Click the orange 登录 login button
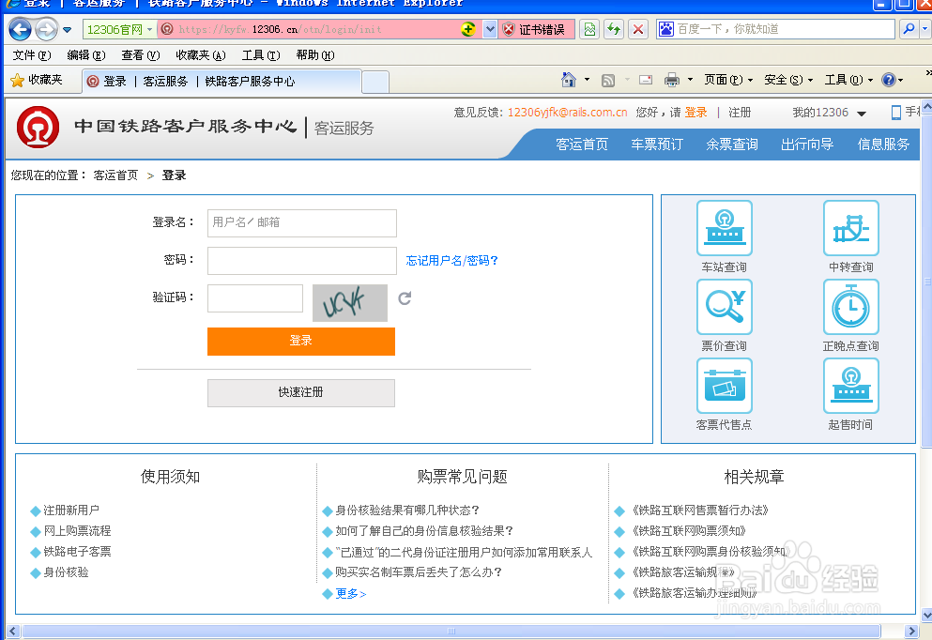Screen dimensions: 932x640 pyautogui.click(x=300, y=341)
